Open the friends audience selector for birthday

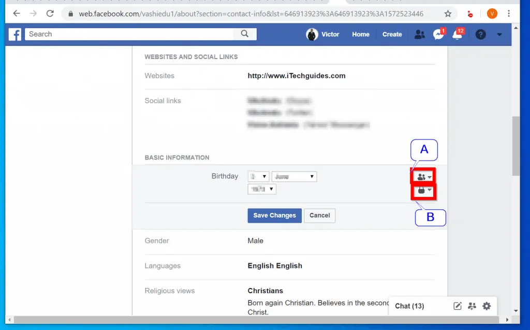[x=424, y=177]
